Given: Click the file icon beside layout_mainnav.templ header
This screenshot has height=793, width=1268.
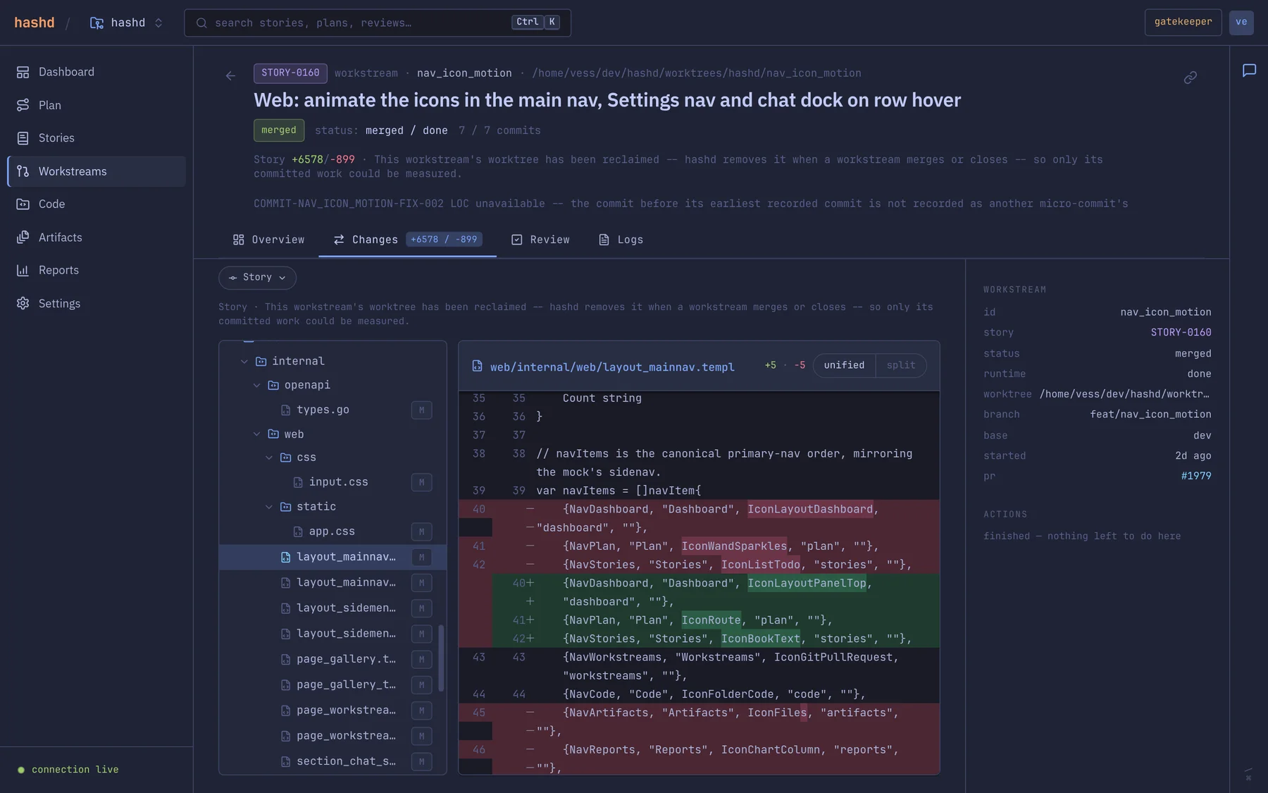Looking at the screenshot, I should tap(477, 366).
